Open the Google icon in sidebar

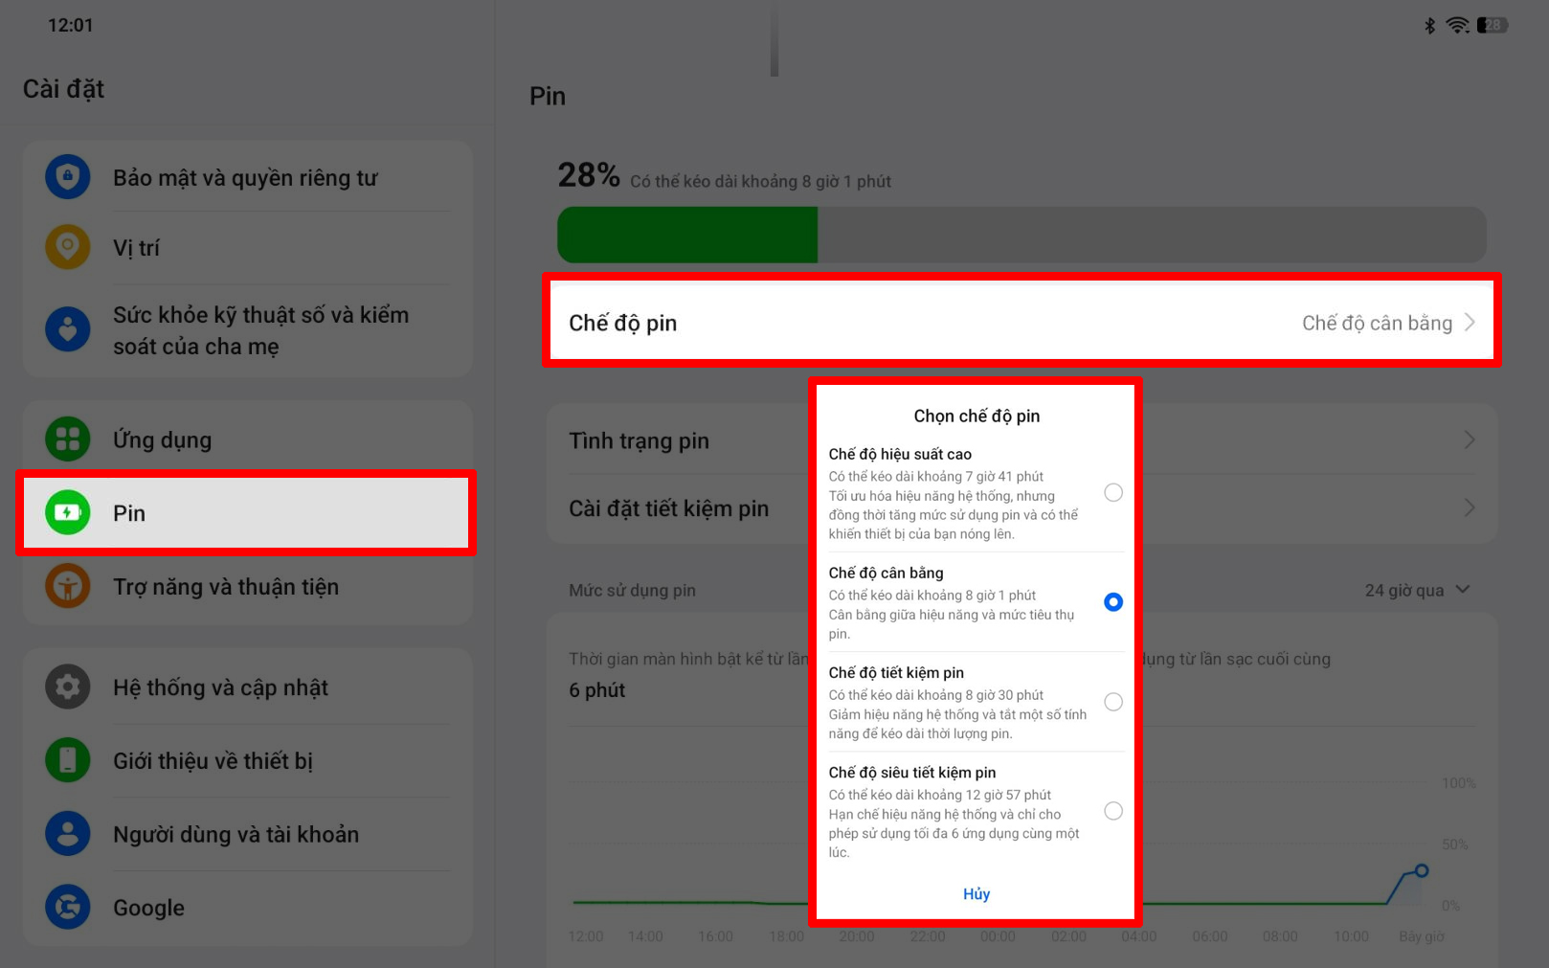(x=68, y=907)
